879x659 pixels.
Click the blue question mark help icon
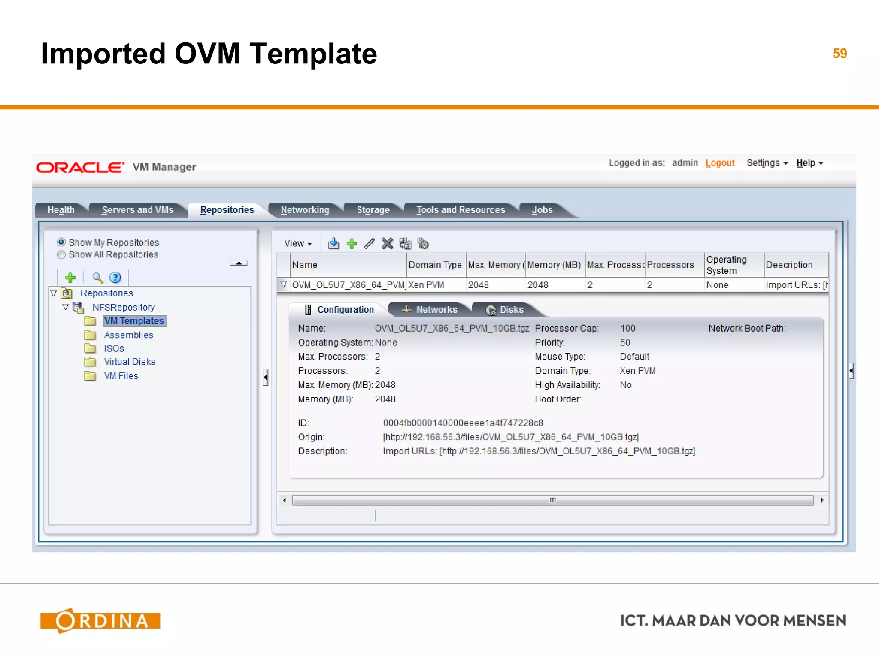pyautogui.click(x=115, y=278)
